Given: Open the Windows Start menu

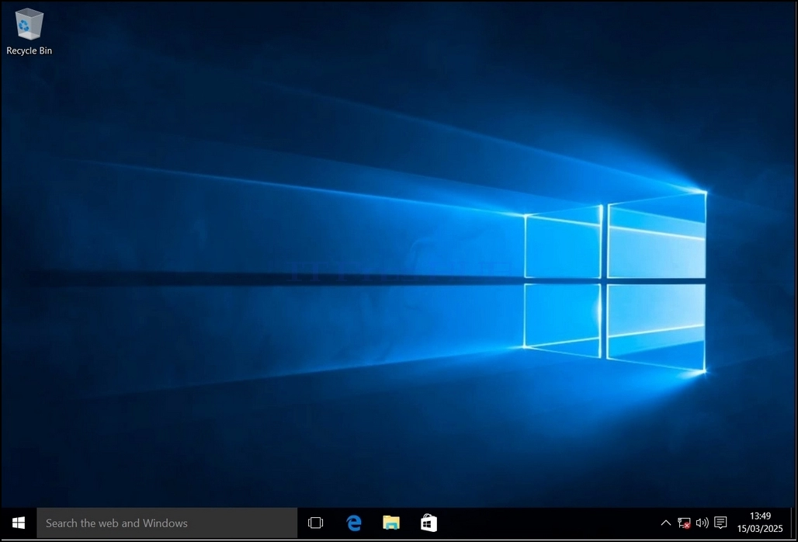Looking at the screenshot, I should click(x=19, y=523).
